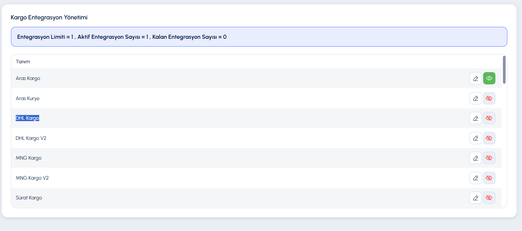This screenshot has width=522, height=231.
Task: Open the pencil icon for DHL Kargo
Action: [476, 118]
